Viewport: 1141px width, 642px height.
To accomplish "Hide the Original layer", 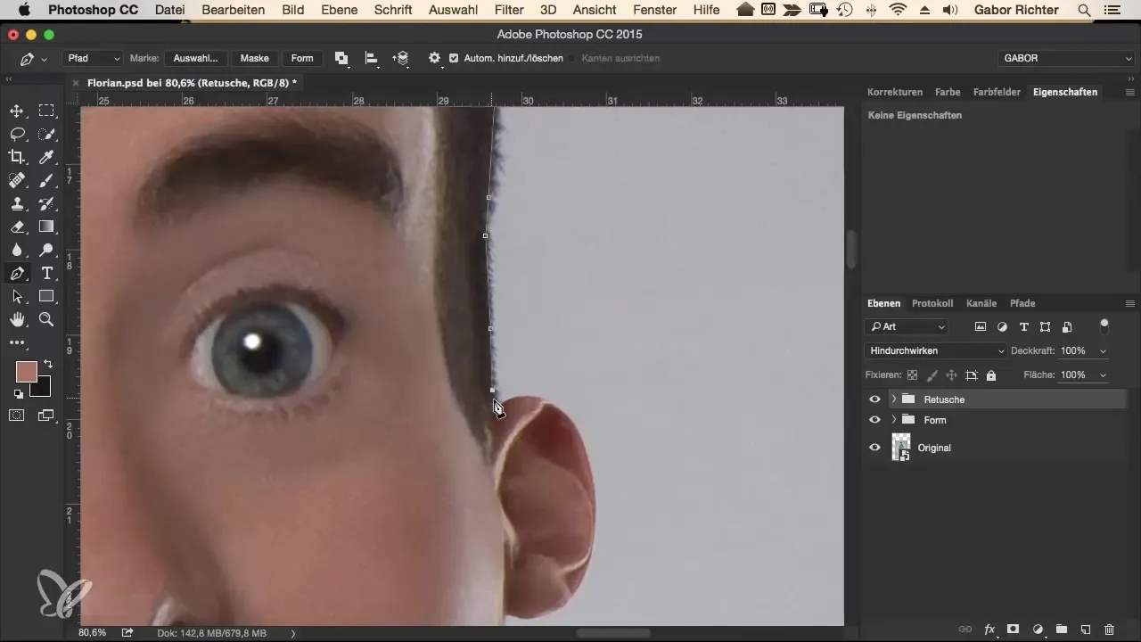I will click(x=874, y=448).
